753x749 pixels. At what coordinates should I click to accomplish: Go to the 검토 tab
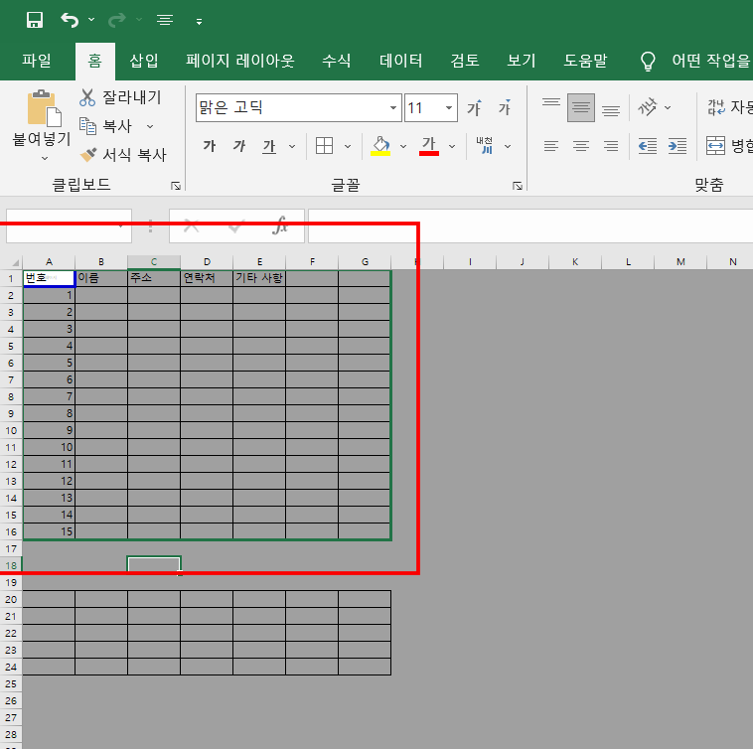[x=465, y=61]
